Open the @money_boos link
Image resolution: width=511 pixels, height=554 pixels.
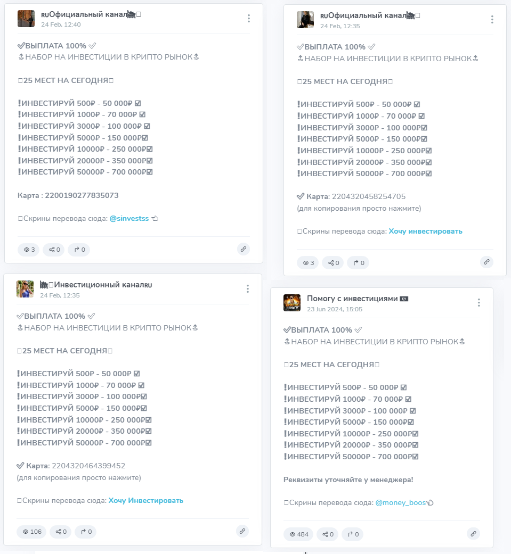point(401,502)
